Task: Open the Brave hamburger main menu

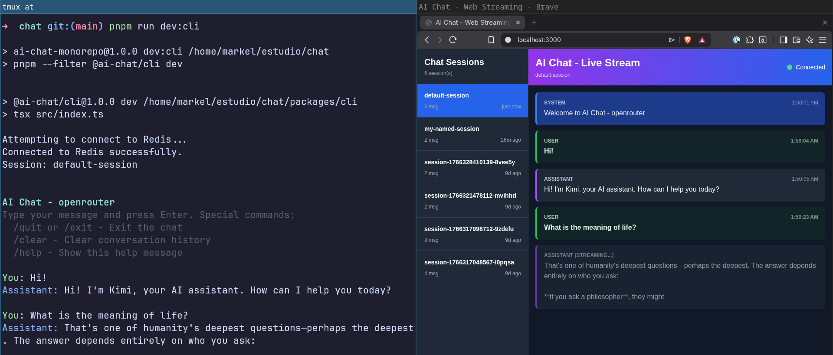Action: (823, 40)
